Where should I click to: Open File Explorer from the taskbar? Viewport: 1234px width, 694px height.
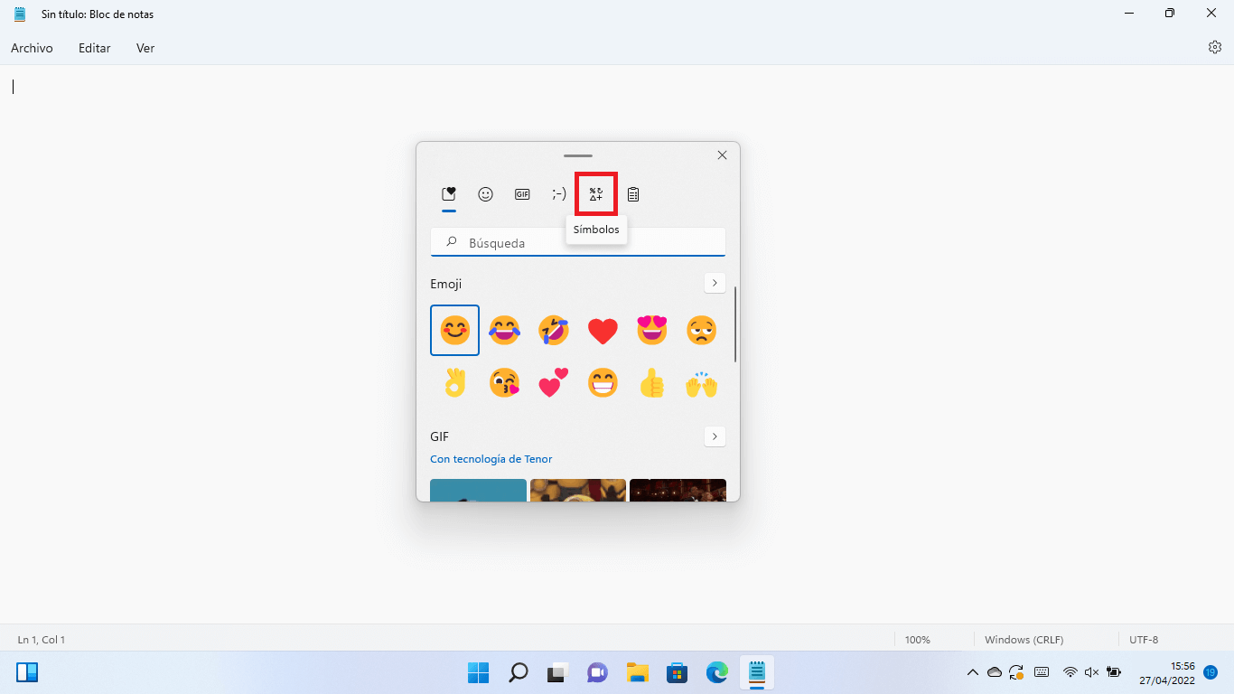(x=638, y=672)
